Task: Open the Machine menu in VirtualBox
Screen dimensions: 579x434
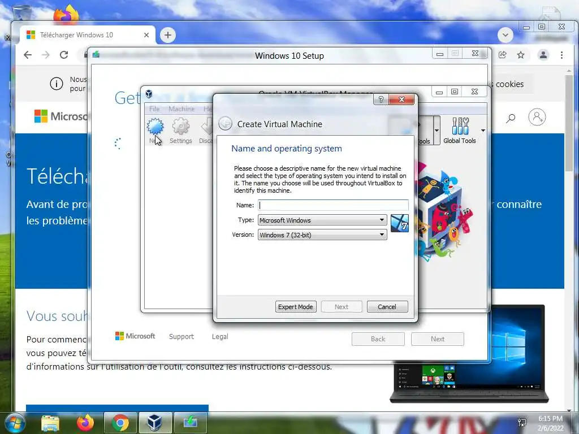Action: 182,109
